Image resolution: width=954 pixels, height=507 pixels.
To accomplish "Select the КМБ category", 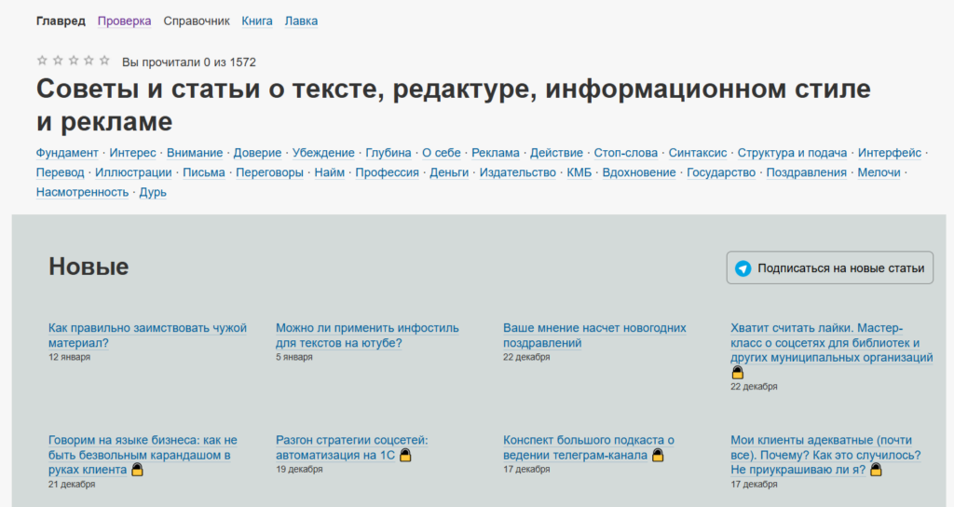I will click(x=579, y=172).
